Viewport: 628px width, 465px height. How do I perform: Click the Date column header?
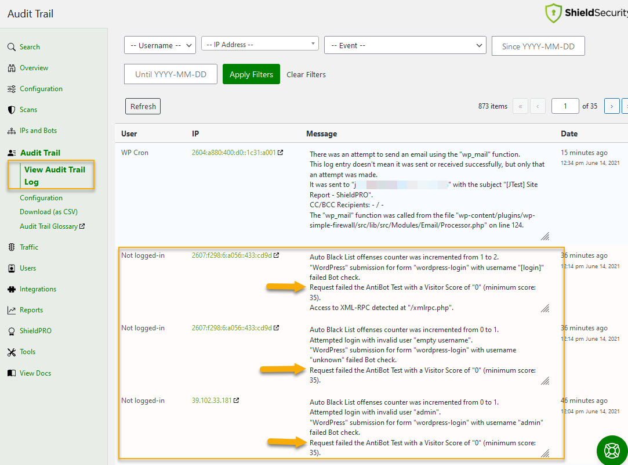tap(569, 134)
